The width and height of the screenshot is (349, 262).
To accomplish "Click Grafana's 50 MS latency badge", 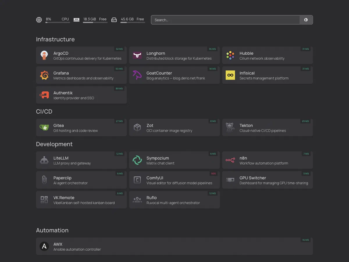I will pyautogui.click(x=119, y=69).
